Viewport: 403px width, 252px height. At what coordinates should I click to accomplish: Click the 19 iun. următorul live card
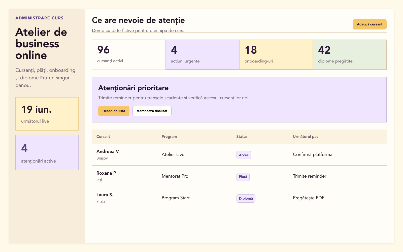(x=47, y=114)
